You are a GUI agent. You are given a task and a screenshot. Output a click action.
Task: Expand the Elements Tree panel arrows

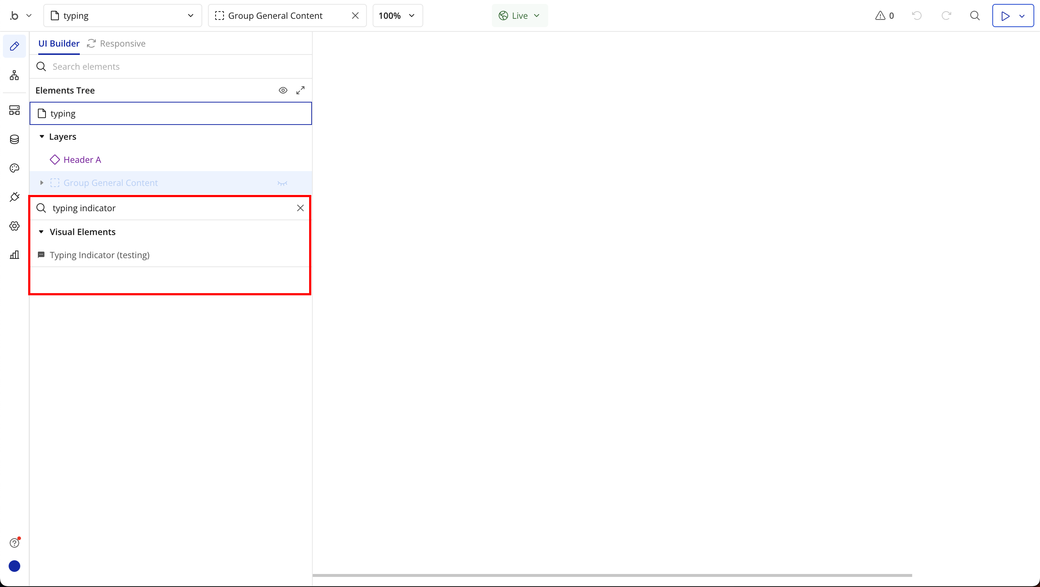(x=300, y=90)
